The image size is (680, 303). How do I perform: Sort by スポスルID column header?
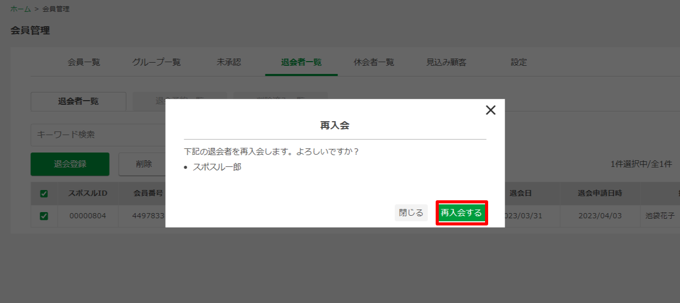pos(87,194)
